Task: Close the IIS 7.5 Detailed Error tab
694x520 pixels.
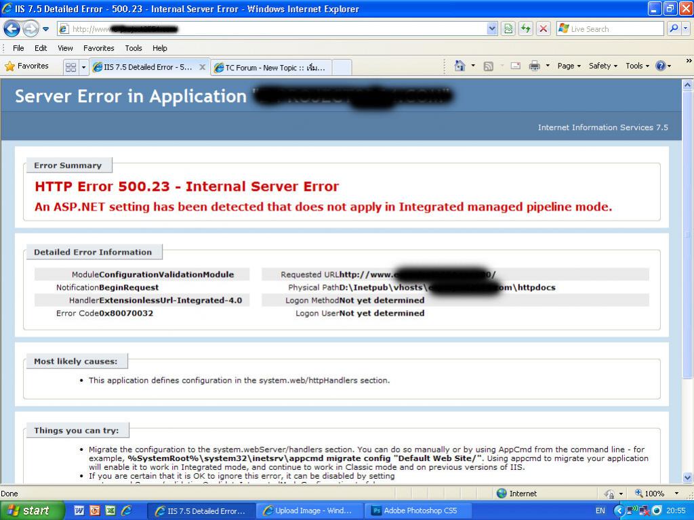Action: pos(202,67)
